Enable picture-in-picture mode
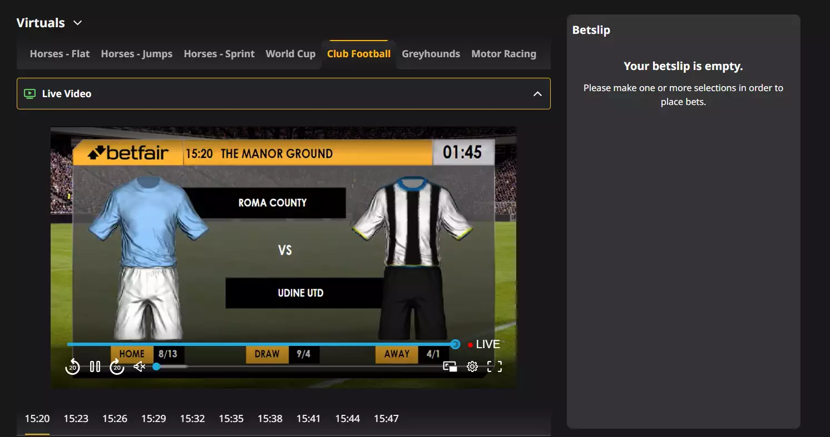The image size is (830, 437). tap(449, 366)
